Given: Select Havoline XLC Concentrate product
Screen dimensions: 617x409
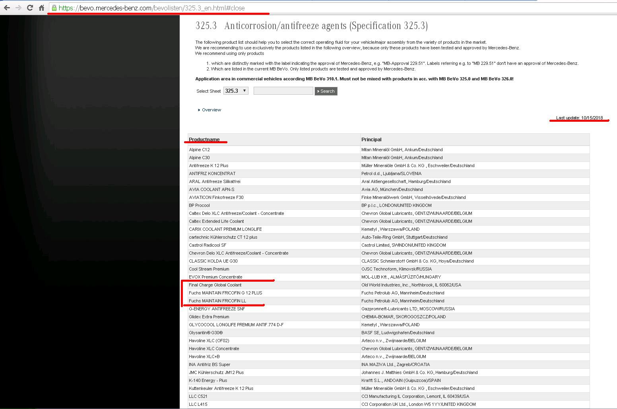Looking at the screenshot, I should 214,349.
